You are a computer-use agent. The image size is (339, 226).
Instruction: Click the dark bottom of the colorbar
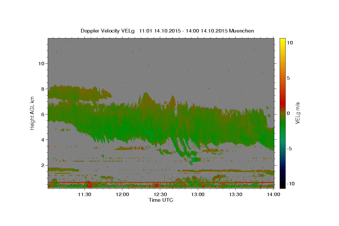[282, 184]
